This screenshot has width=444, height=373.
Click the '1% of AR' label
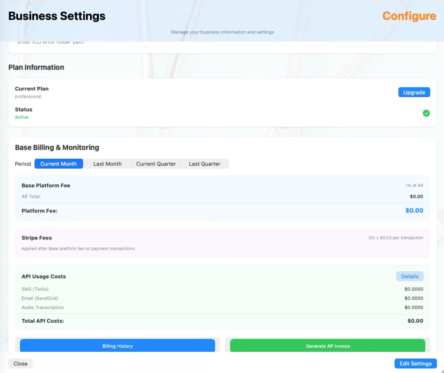coord(414,186)
